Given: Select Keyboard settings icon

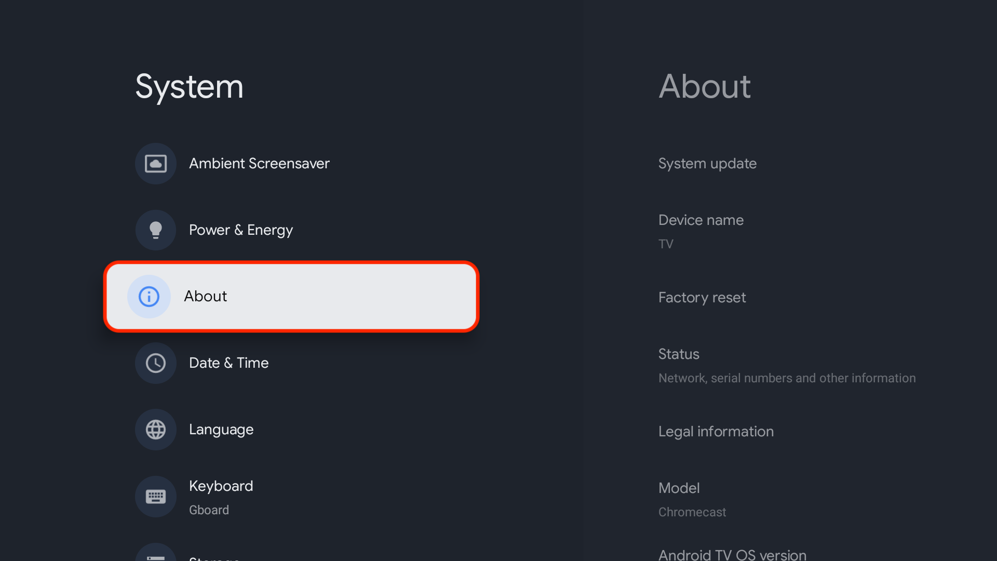Looking at the screenshot, I should pyautogui.click(x=155, y=495).
